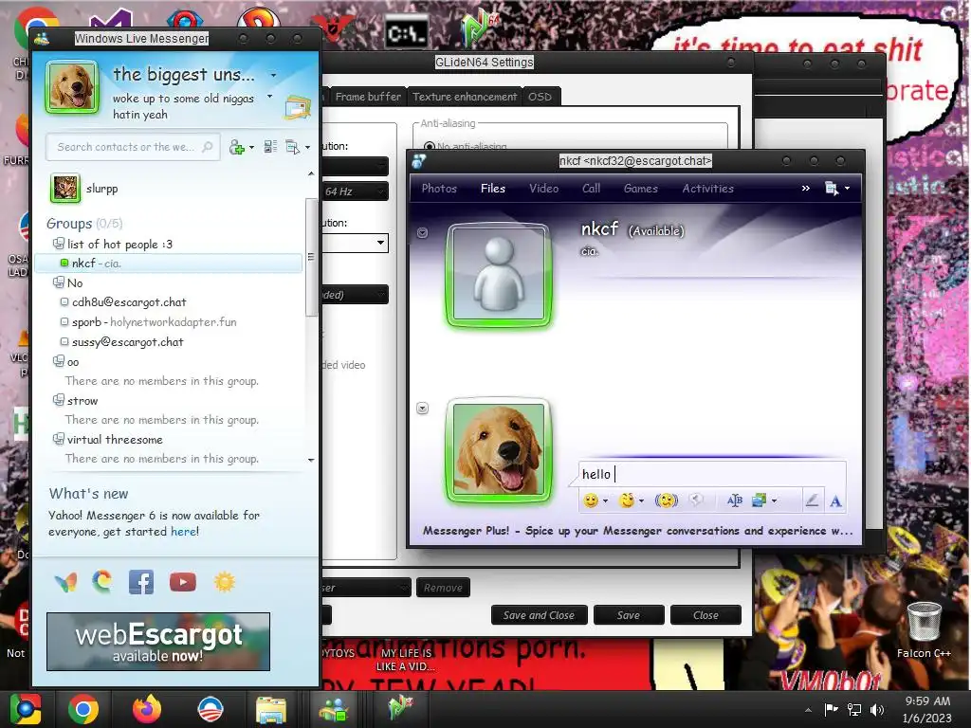This screenshot has width=971, height=728.
Task: Click the Close button in GLideN64 Settings
Action: [x=705, y=614]
